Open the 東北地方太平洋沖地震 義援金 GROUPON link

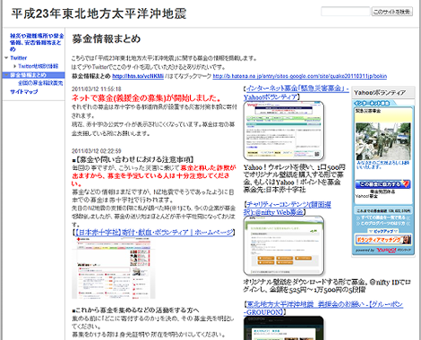323,308
